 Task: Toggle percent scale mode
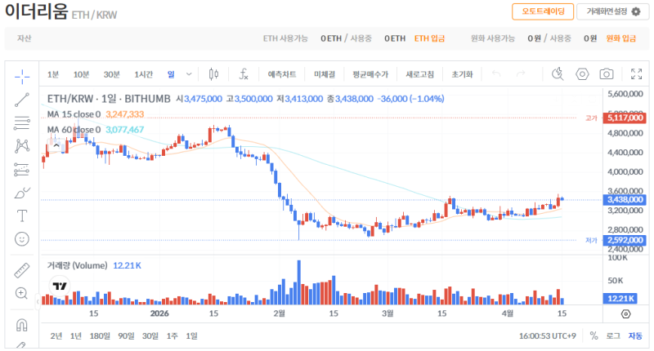(x=594, y=335)
